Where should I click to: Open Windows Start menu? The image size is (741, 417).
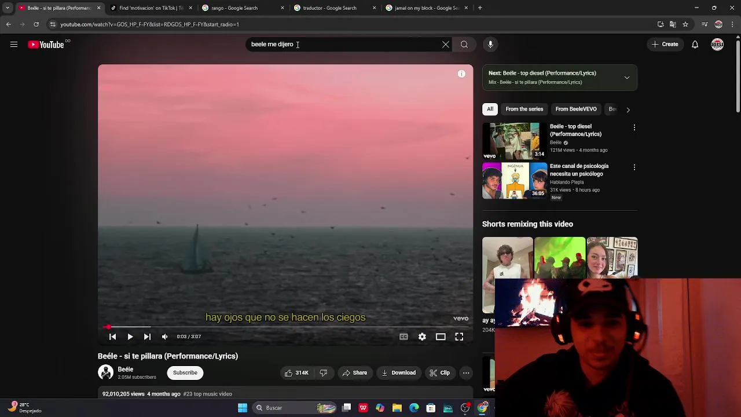243,408
